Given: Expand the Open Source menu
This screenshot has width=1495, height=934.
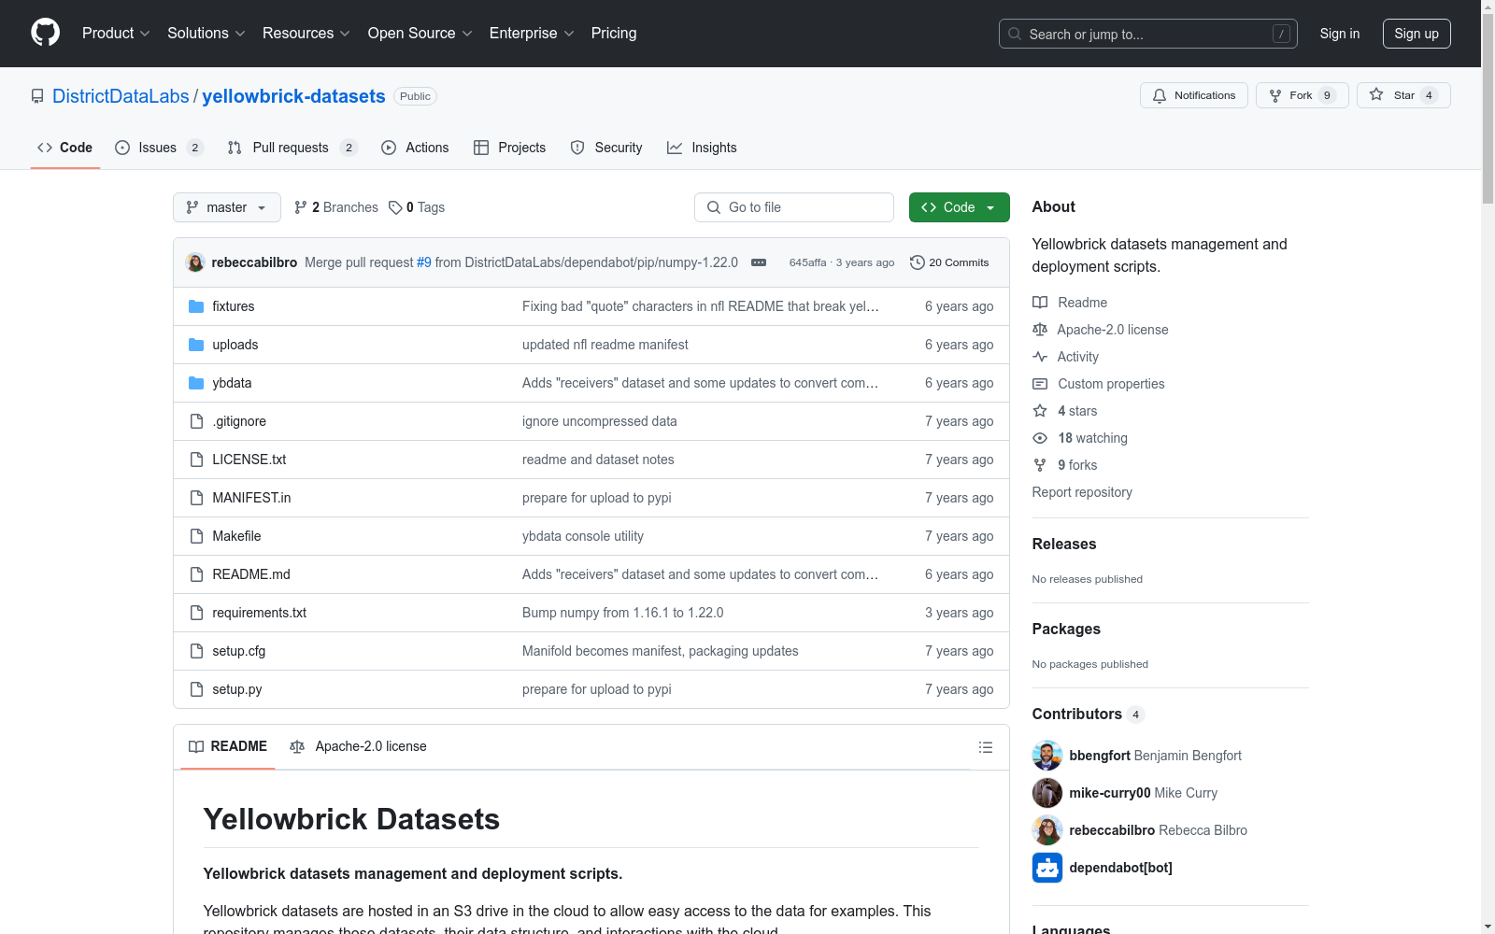Looking at the screenshot, I should (x=420, y=34).
